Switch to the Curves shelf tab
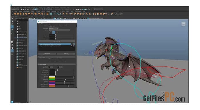Screen dimensions: 200x110 coord(15,11)
